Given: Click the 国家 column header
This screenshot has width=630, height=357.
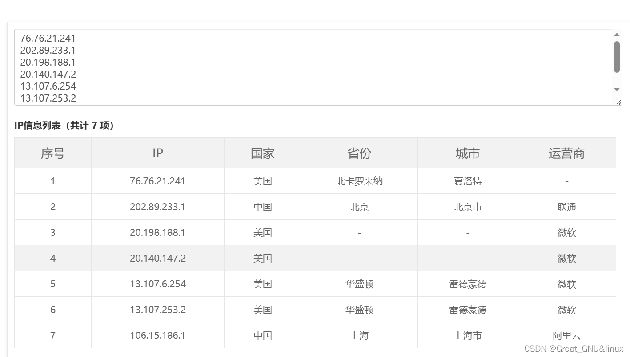Looking at the screenshot, I should tap(263, 153).
